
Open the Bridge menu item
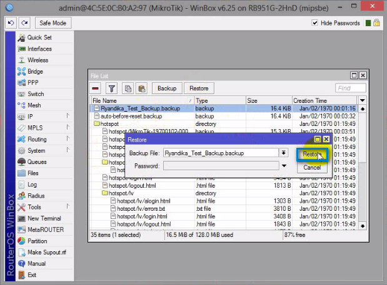pyautogui.click(x=35, y=71)
